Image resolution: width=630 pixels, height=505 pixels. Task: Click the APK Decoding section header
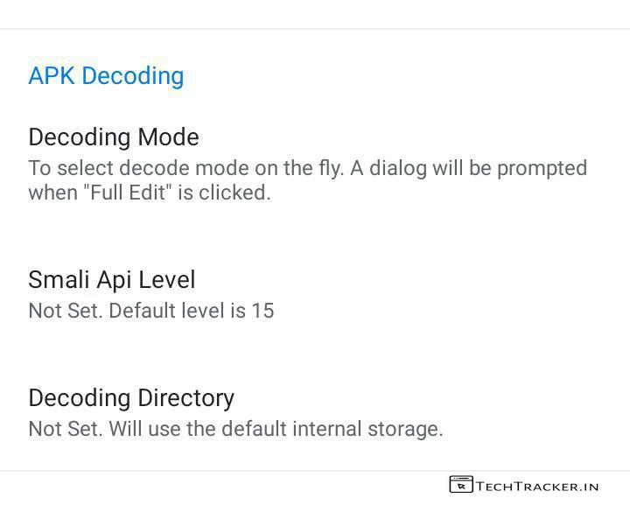click(x=106, y=76)
